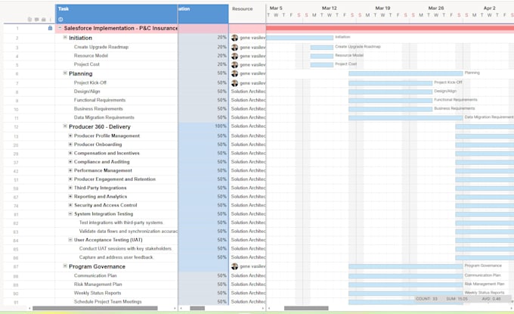Select the Risk Management Plan task cell
The height and width of the screenshot is (314, 514).
pyautogui.click(x=116, y=284)
